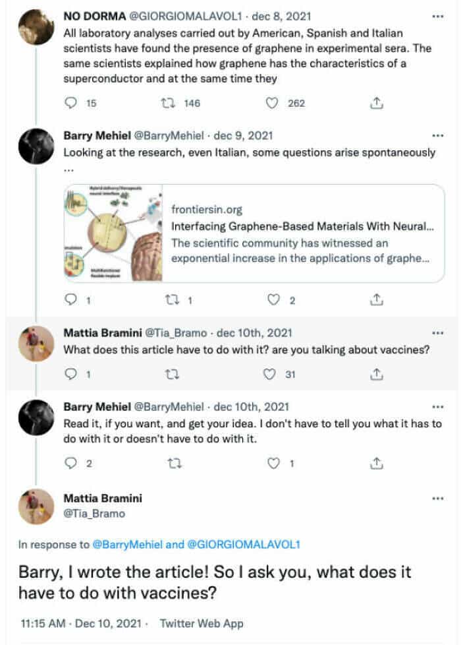Retweet NO DORMA's tweet with 146 retweets
The width and height of the screenshot is (461, 645).
coord(168,103)
